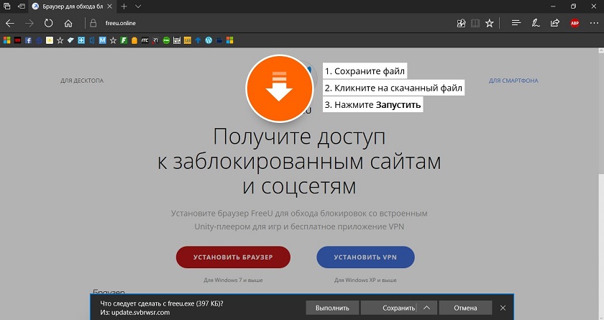Add page to favorites with star
Image resolution: width=604 pixels, height=320 pixels.
(489, 23)
